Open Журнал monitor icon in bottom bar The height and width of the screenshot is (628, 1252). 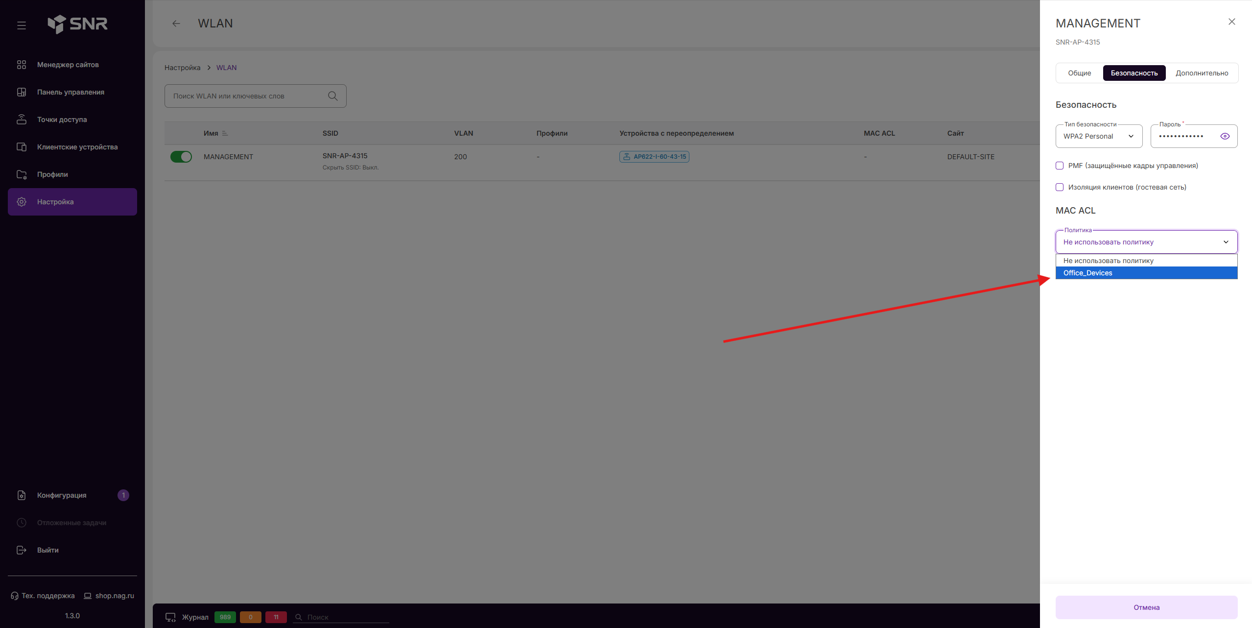click(170, 617)
